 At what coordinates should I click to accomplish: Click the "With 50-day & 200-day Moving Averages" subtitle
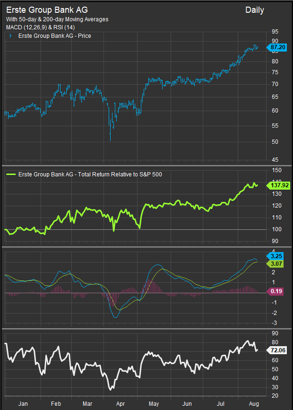tap(57, 19)
